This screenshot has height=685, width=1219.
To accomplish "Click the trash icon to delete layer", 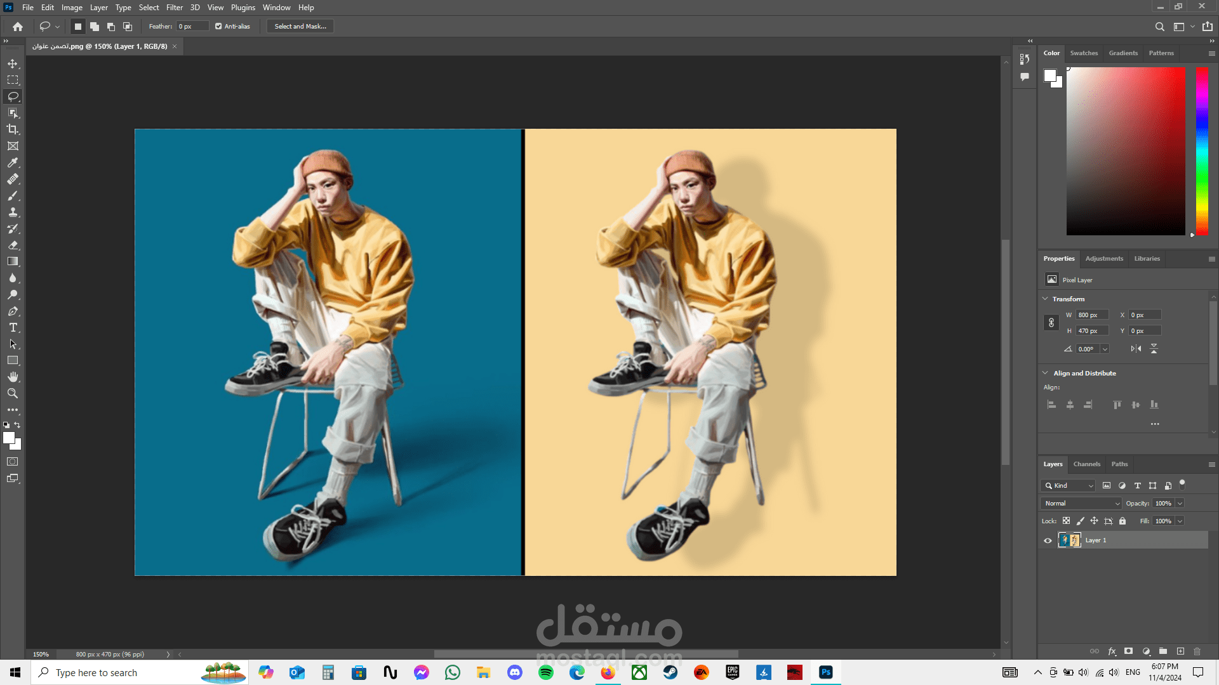I will 1197,651.
